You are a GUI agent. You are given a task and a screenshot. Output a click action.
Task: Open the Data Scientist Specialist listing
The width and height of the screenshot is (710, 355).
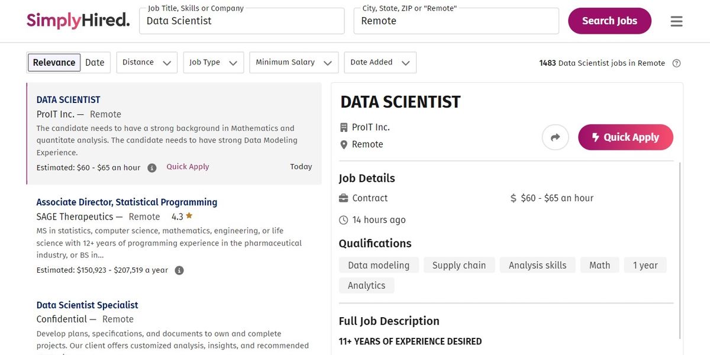pos(87,305)
